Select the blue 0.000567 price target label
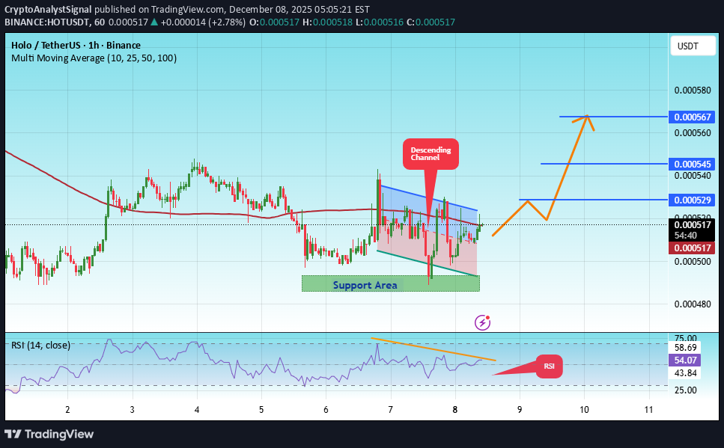724x448 pixels. click(691, 117)
